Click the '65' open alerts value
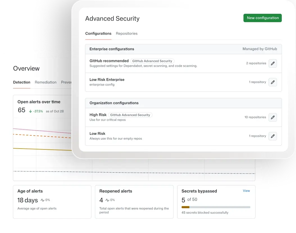 pyautogui.click(x=22, y=110)
